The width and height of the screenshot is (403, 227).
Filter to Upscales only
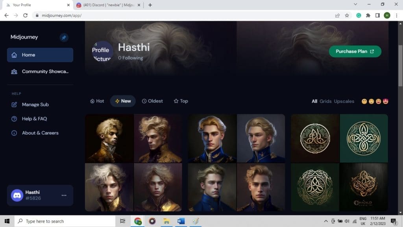pos(344,101)
